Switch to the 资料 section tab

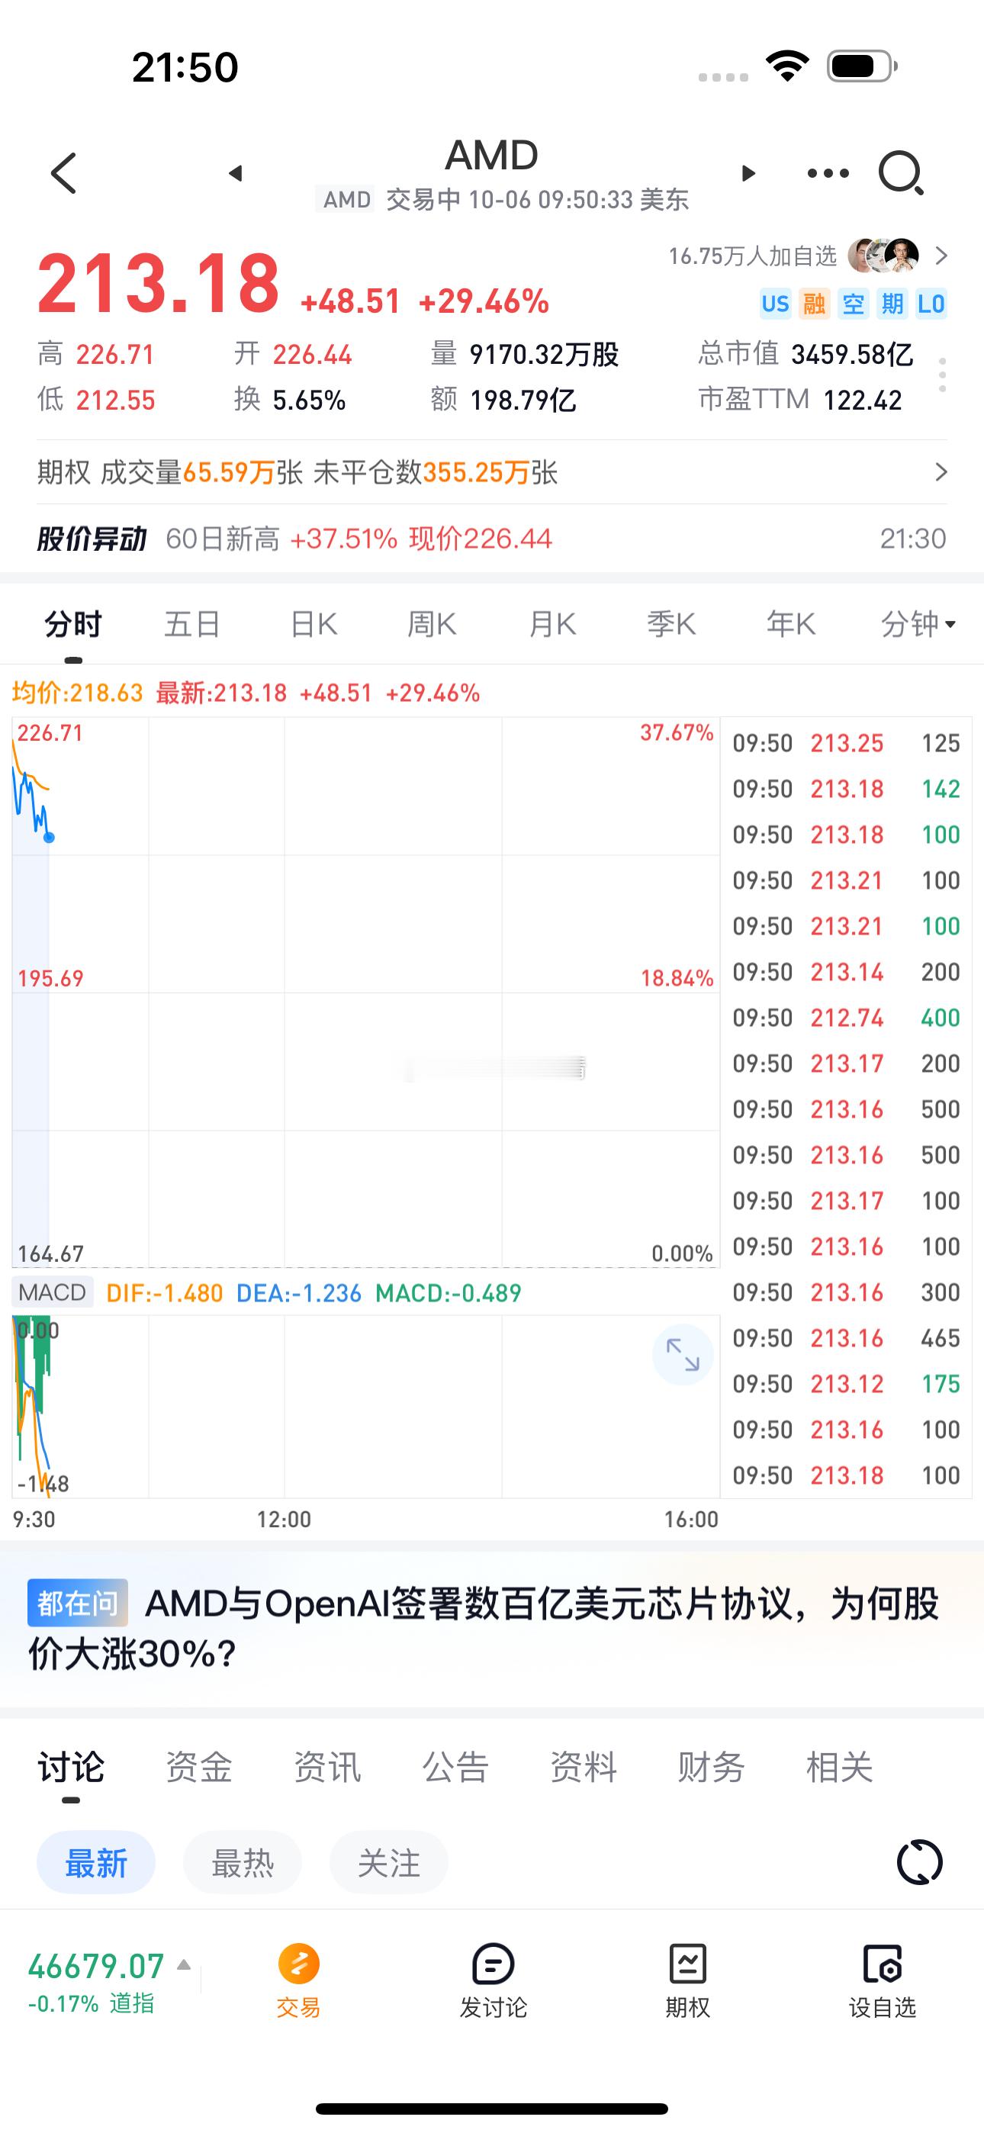583,1767
